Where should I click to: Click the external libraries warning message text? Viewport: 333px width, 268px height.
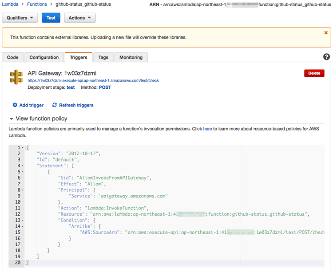(x=98, y=37)
